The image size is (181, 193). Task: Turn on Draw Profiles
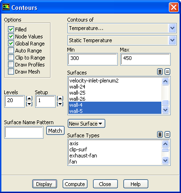(11, 65)
